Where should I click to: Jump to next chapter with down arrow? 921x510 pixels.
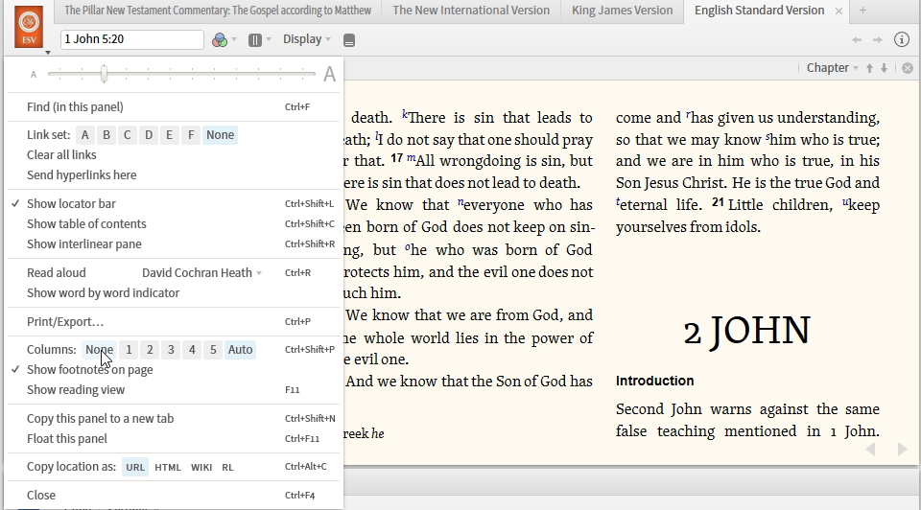pyautogui.click(x=884, y=68)
